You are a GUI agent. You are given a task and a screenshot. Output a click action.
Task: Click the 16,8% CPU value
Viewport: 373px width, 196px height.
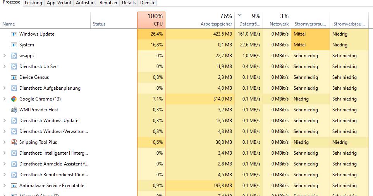click(156, 45)
